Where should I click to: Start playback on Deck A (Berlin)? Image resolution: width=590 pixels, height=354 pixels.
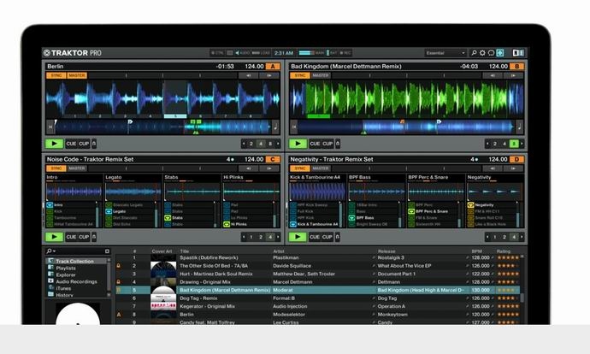coord(54,144)
